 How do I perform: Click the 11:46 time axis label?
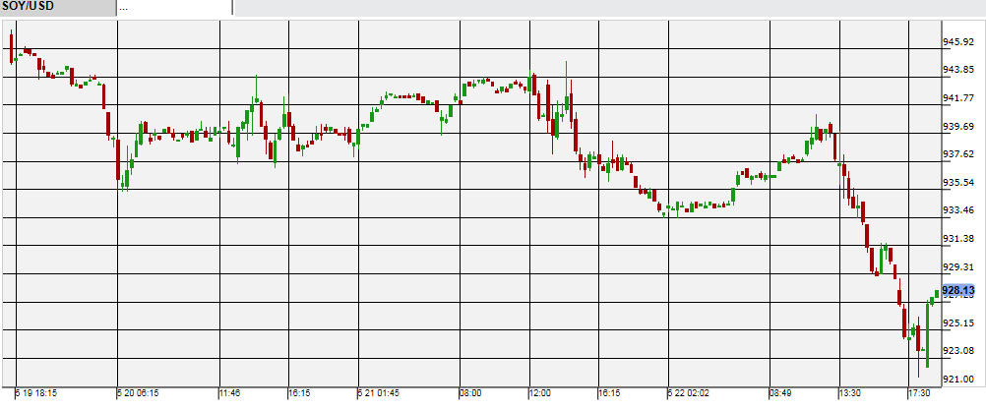click(229, 393)
